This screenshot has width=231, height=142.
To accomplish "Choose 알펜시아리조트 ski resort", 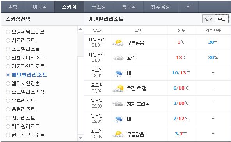I will pyautogui.click(x=8, y=58).
